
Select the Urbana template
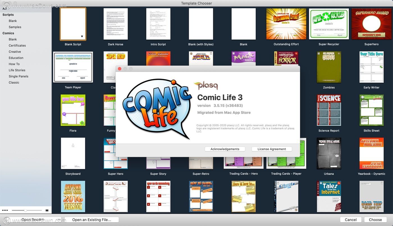[329, 153]
